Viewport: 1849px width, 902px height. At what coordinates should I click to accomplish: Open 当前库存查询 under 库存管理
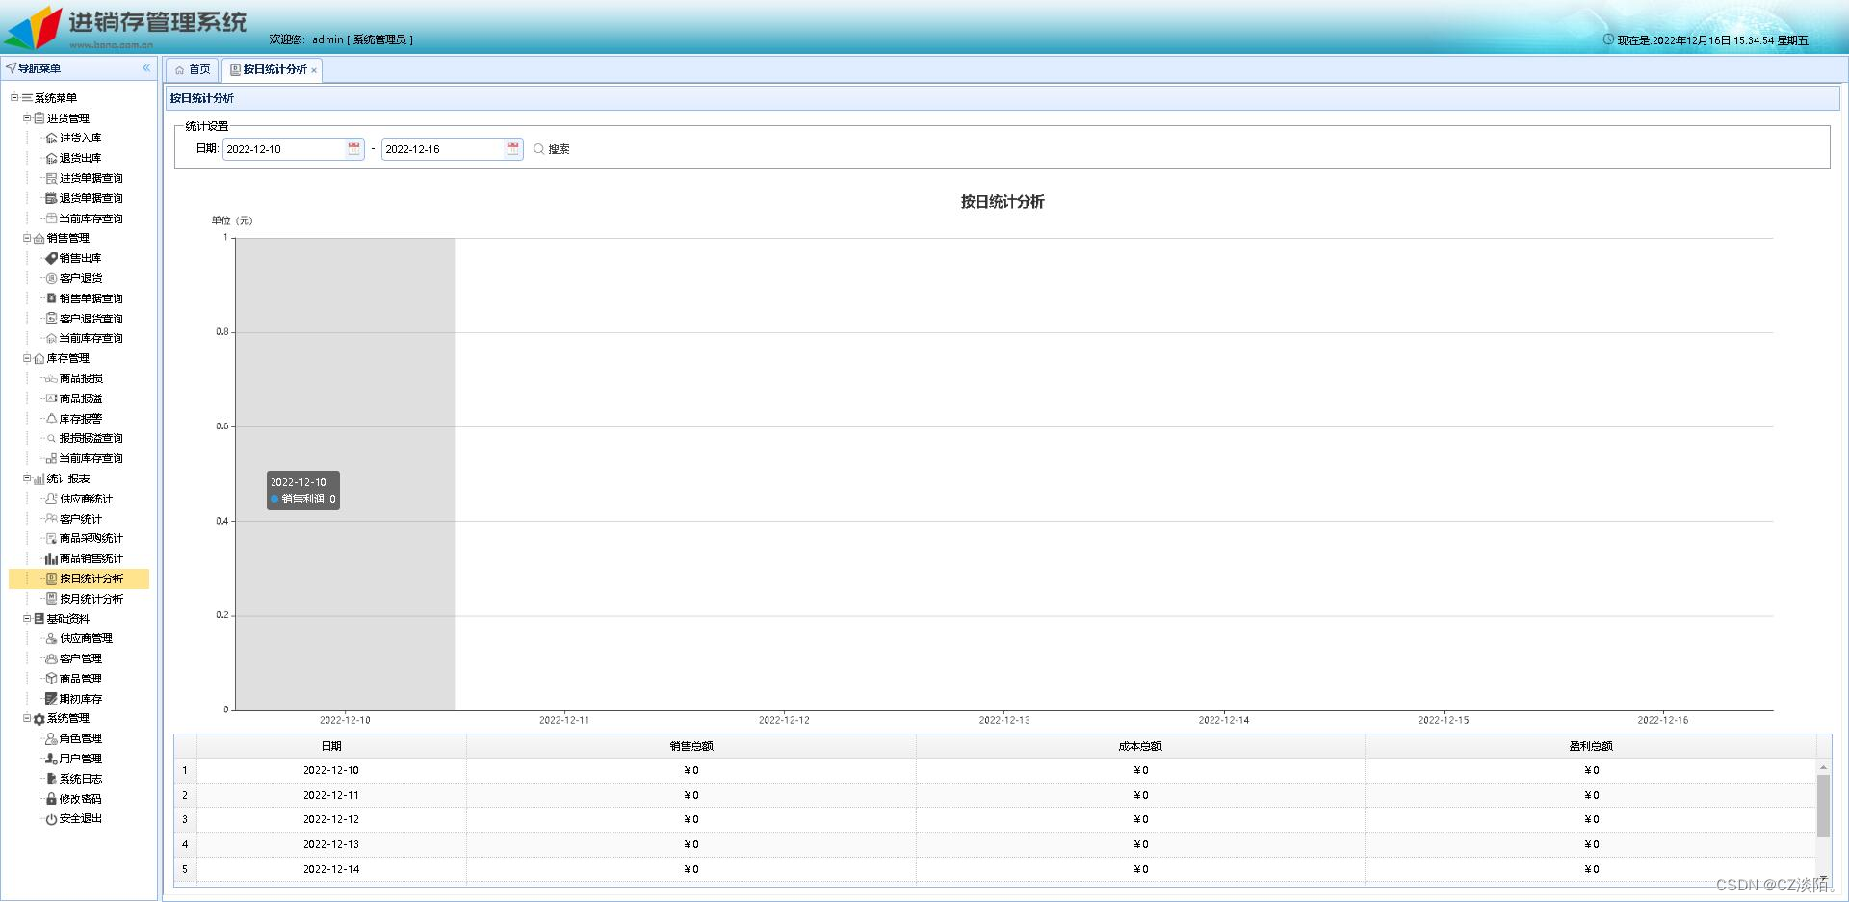[91, 458]
